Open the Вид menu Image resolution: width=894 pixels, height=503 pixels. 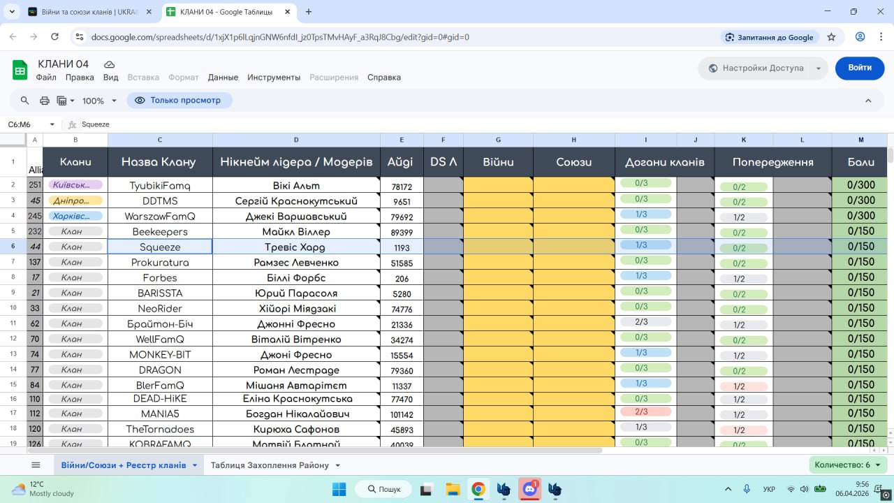pos(110,78)
